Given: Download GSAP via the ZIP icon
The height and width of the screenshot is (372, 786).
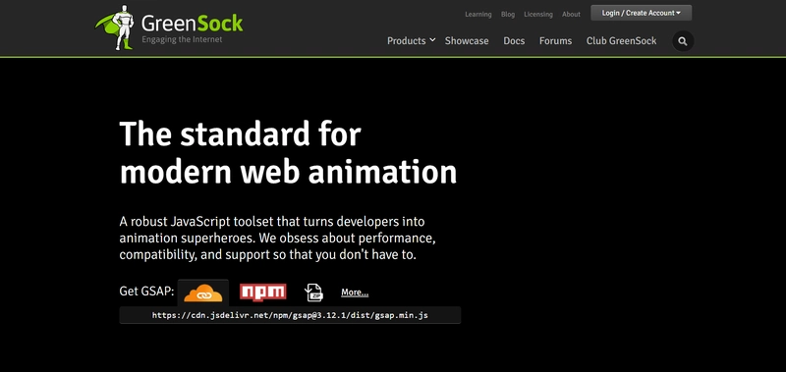Looking at the screenshot, I should pos(313,292).
